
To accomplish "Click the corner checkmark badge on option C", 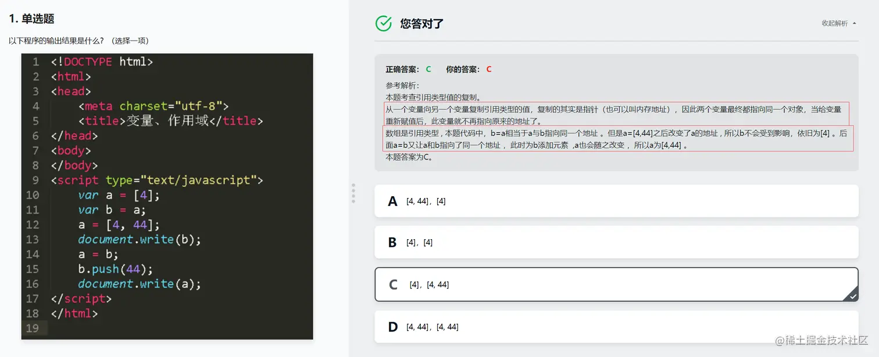I will coord(852,295).
